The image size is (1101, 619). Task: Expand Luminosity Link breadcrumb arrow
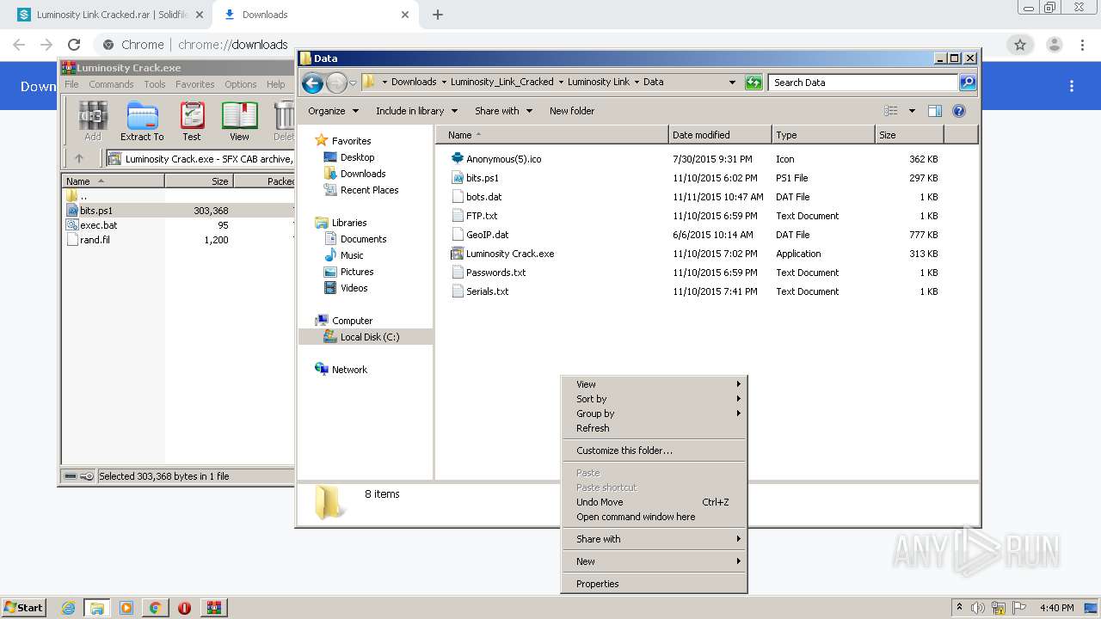click(x=637, y=83)
